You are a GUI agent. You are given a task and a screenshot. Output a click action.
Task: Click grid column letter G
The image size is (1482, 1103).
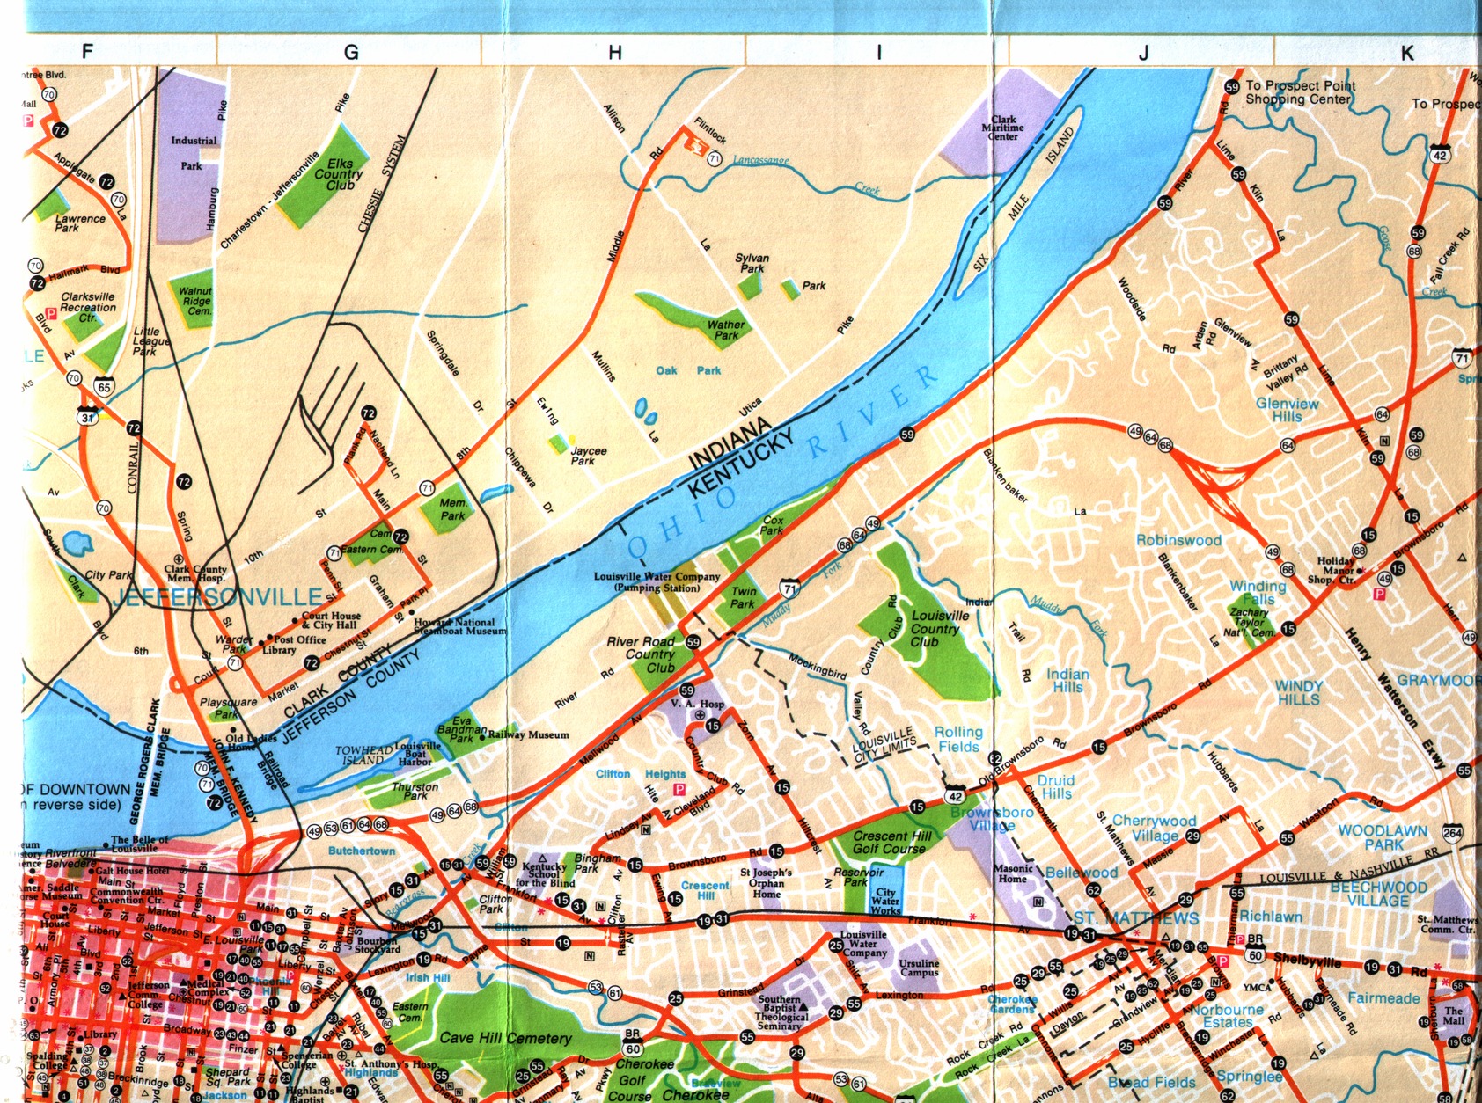coord(351,52)
